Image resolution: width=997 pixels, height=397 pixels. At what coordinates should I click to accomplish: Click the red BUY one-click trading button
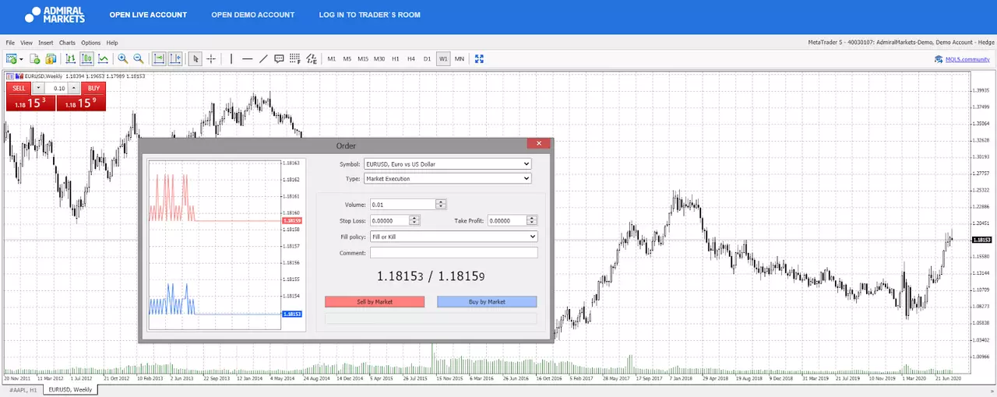click(x=93, y=88)
